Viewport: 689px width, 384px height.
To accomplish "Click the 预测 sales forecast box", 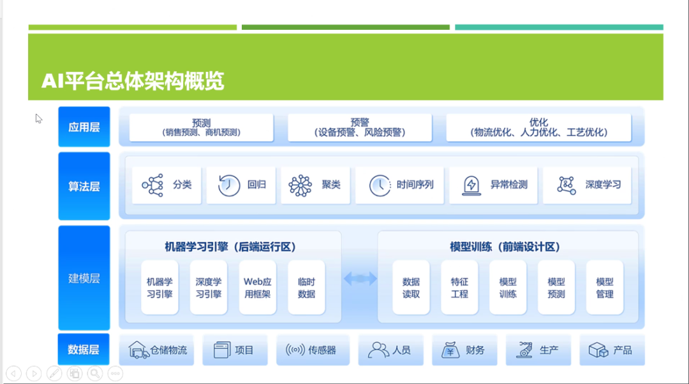I will click(x=201, y=127).
